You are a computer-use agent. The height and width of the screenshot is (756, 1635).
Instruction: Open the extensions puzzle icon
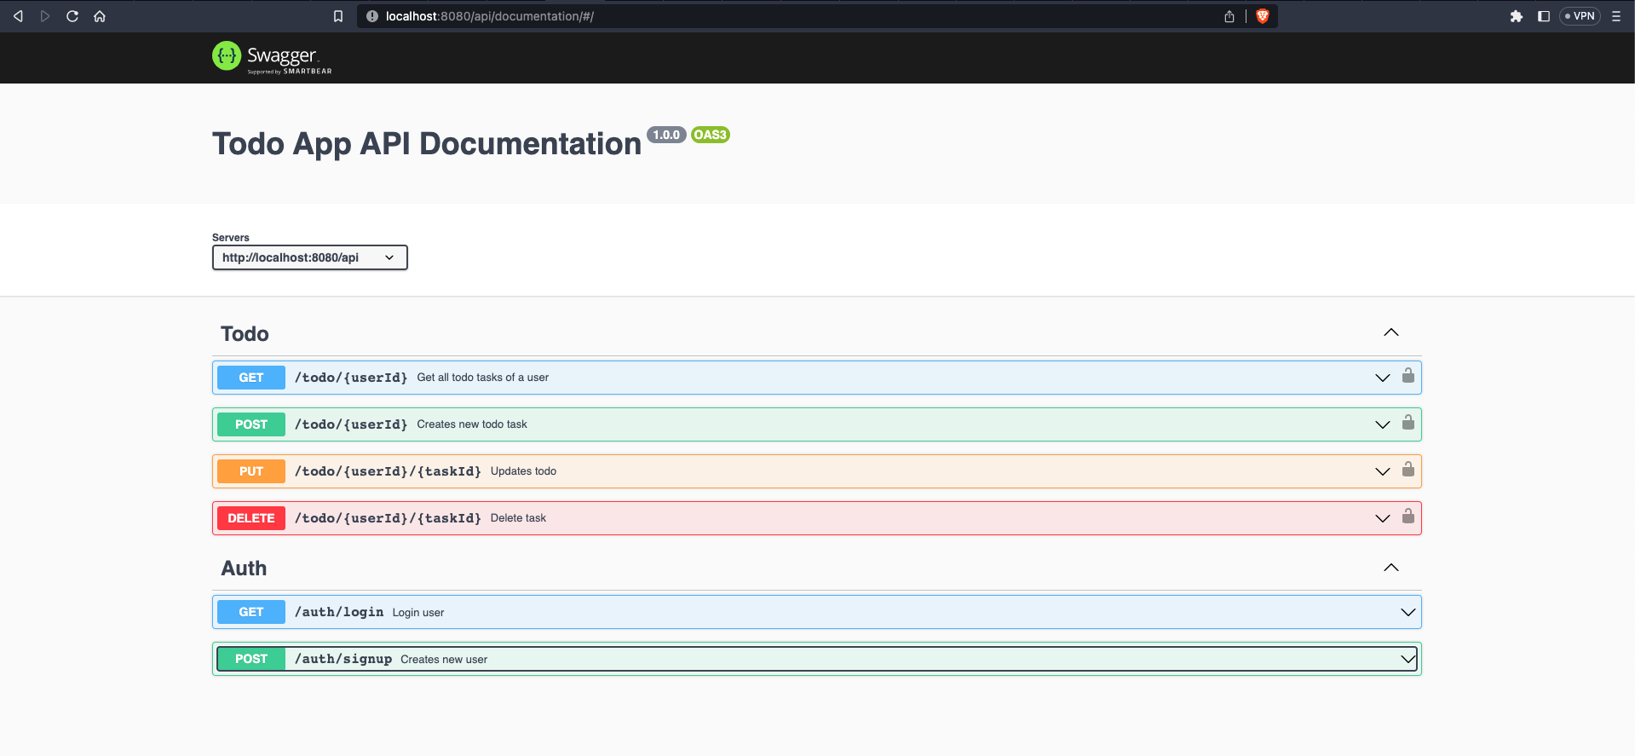[1517, 16]
